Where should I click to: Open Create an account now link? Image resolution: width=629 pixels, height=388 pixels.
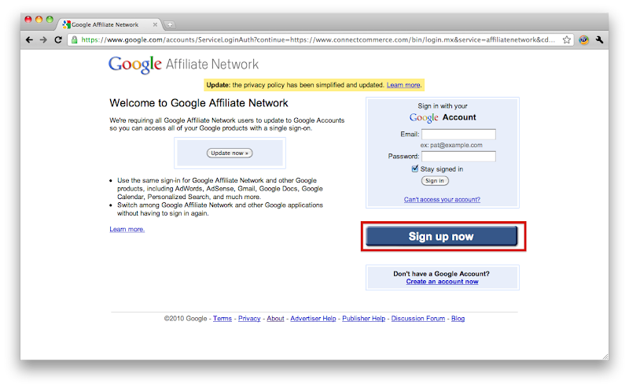click(x=442, y=282)
